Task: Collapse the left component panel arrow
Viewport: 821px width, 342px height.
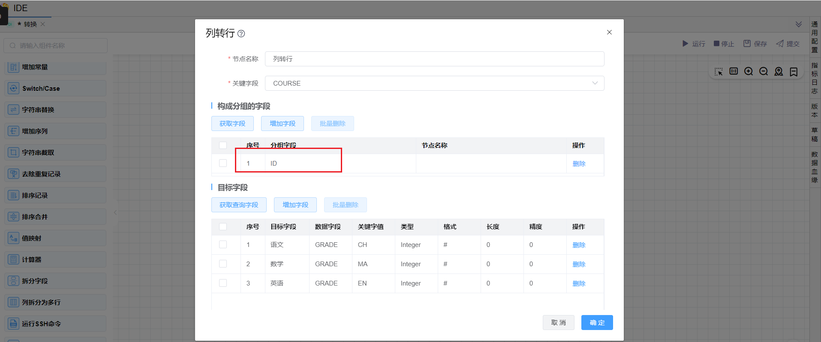Action: click(115, 212)
